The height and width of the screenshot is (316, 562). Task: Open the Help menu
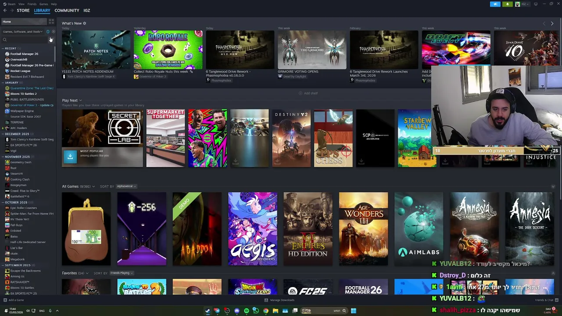coord(54,4)
